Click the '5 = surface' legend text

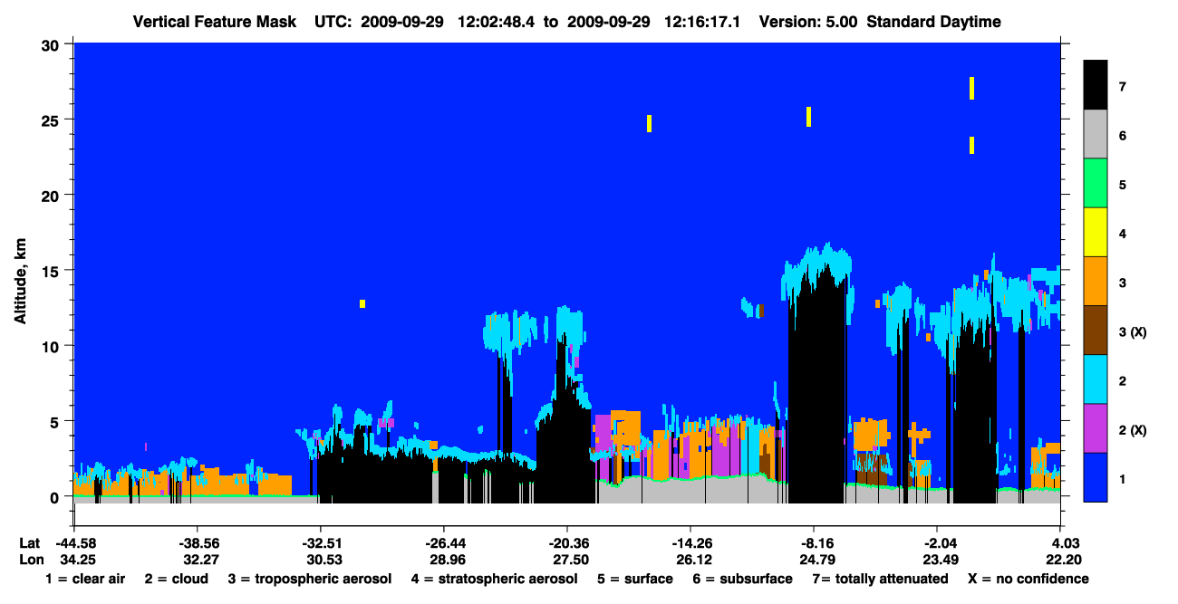coord(635,579)
